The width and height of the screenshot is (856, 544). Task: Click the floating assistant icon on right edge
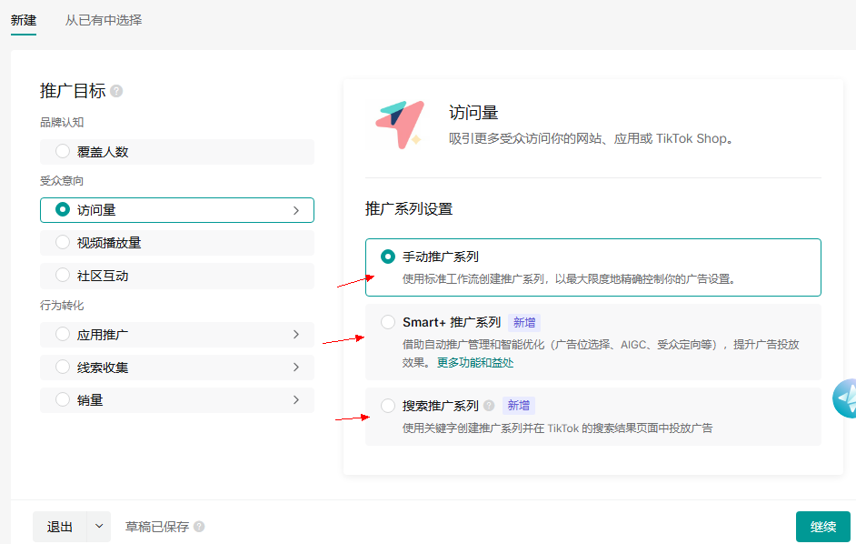click(846, 399)
